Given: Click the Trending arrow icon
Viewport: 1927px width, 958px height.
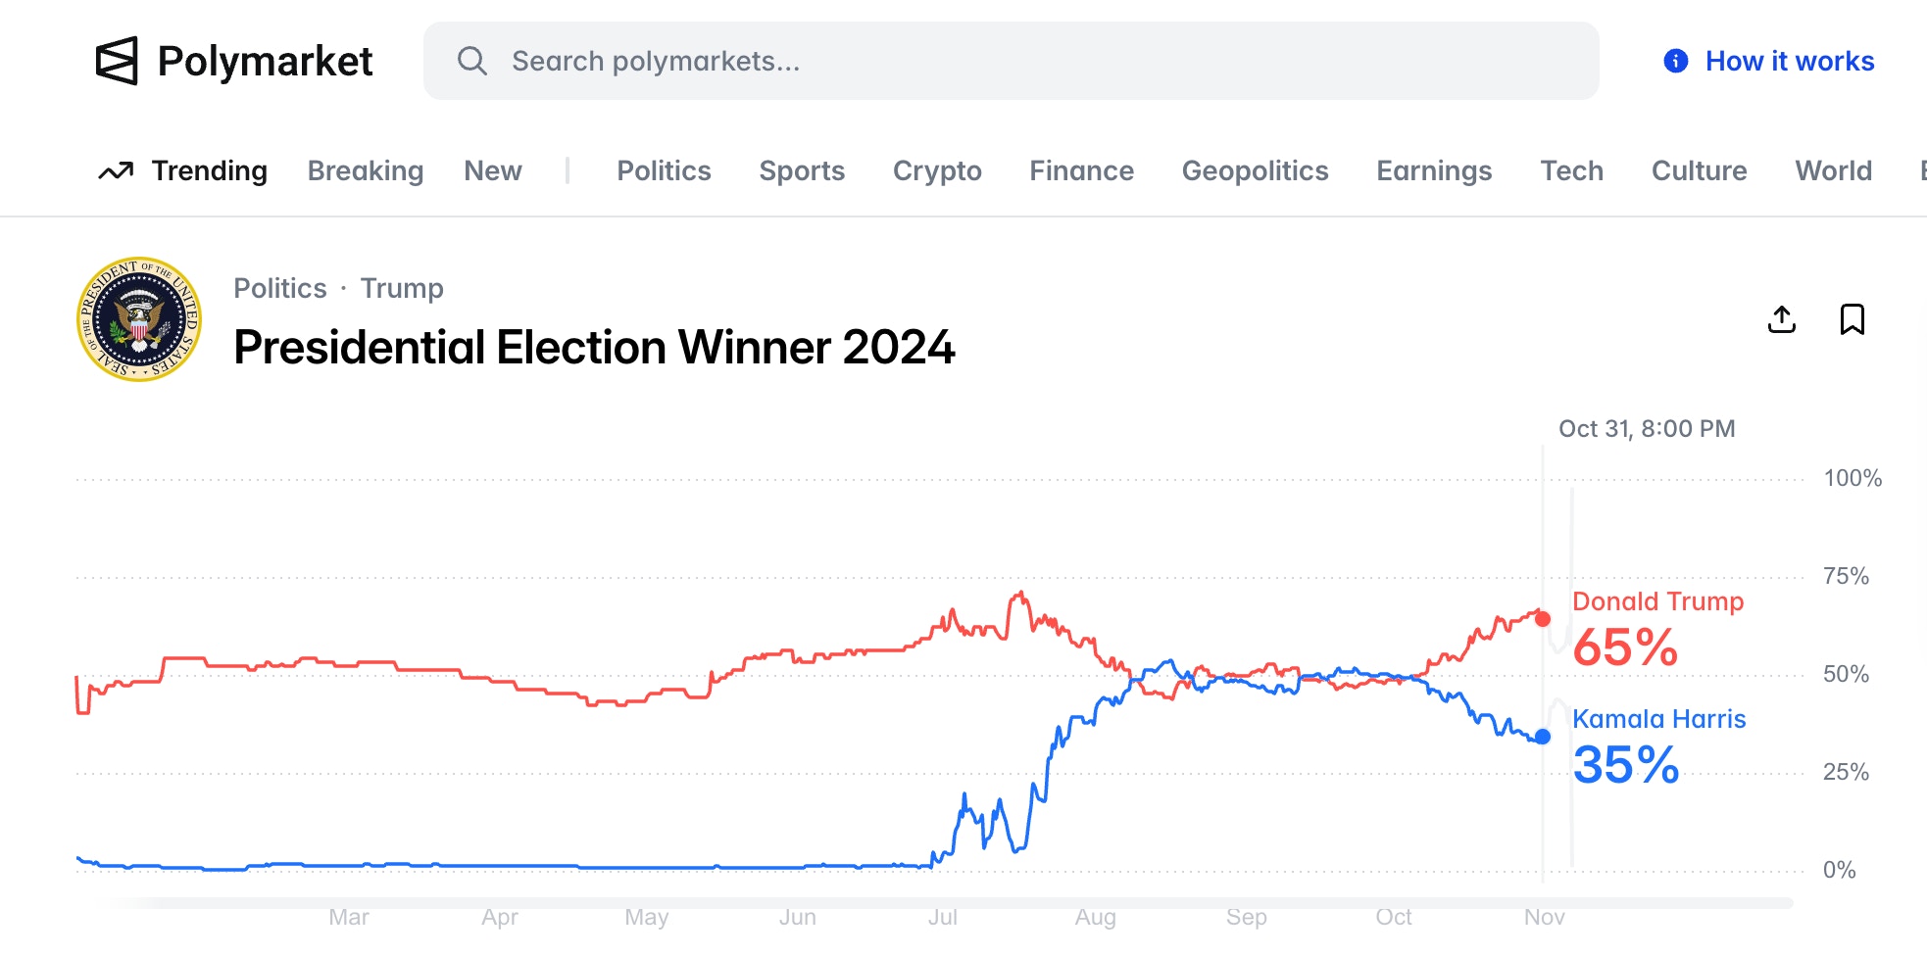Looking at the screenshot, I should (x=116, y=171).
